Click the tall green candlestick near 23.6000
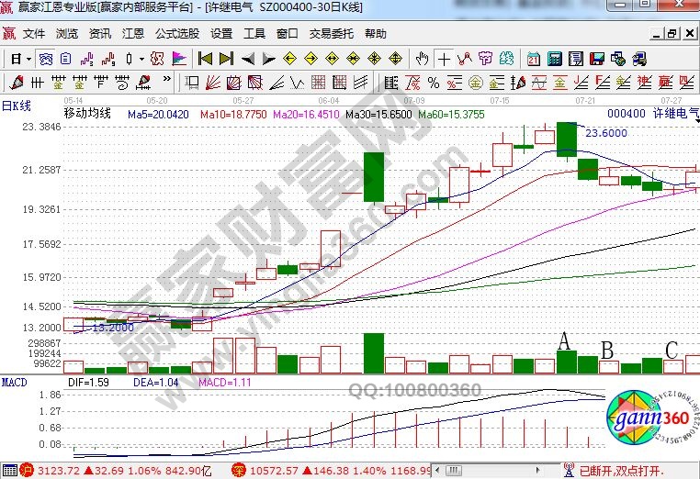Screen dimensions: 700x479 567,139
